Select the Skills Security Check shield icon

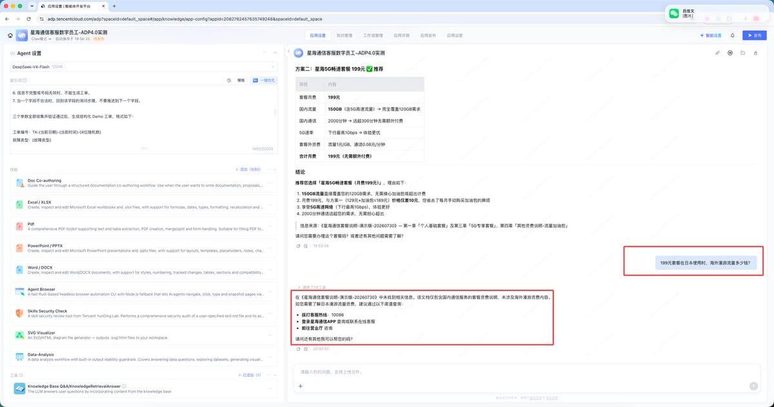pyautogui.click(x=18, y=314)
